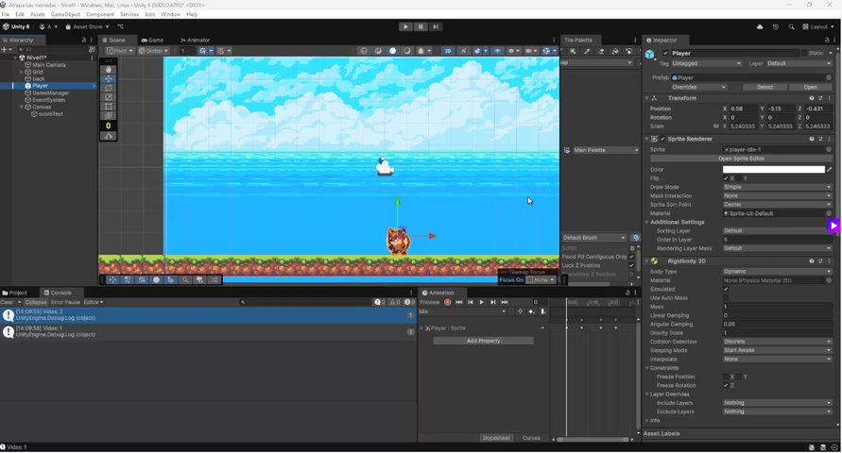This screenshot has width=842, height=453.
Task: Click the color eyedropper next to Color
Action: (829, 170)
